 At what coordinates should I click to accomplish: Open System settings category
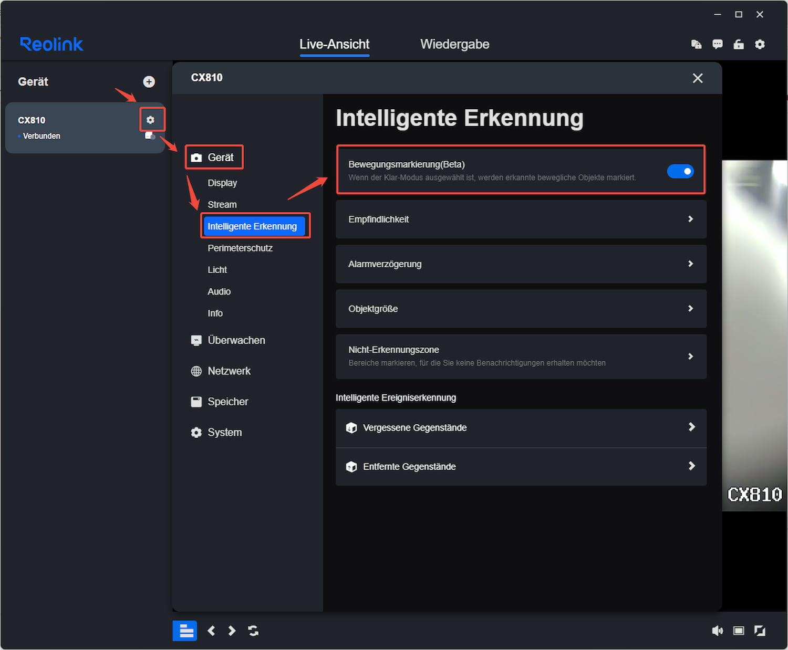coord(216,432)
